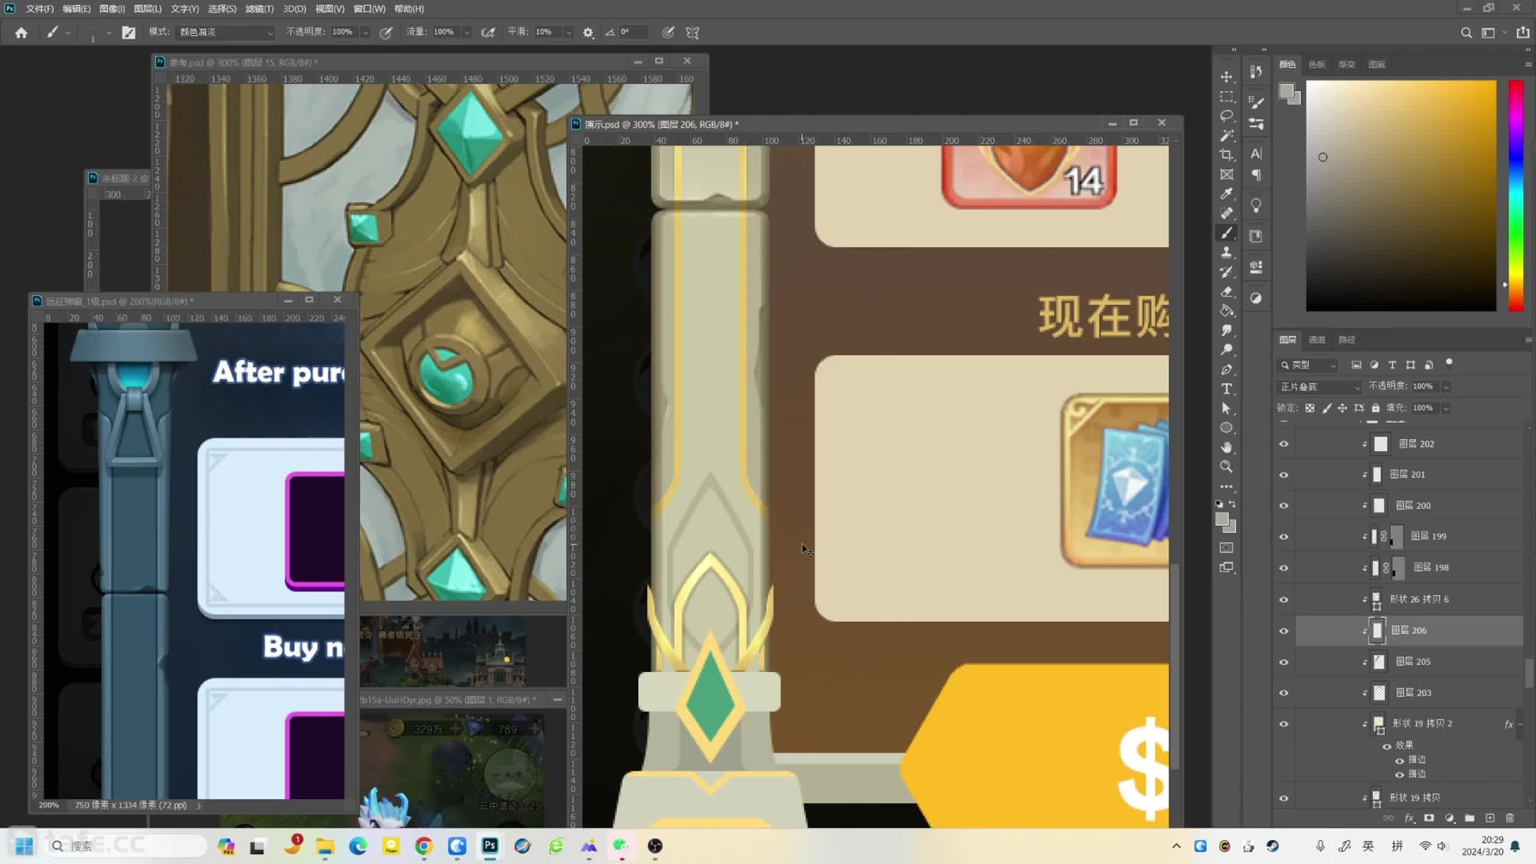Hide layer 图层 206

(1284, 631)
